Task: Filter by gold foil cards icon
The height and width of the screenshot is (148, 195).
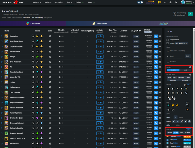Action: [x=173, y=105]
